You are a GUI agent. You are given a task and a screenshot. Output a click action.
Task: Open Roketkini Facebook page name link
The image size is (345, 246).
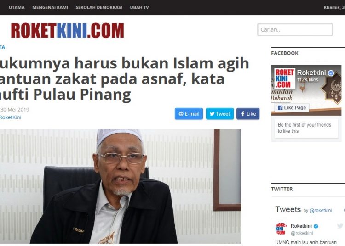(311, 73)
